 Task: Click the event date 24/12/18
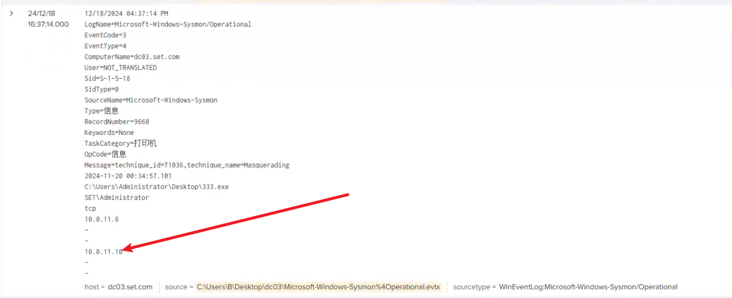(41, 13)
